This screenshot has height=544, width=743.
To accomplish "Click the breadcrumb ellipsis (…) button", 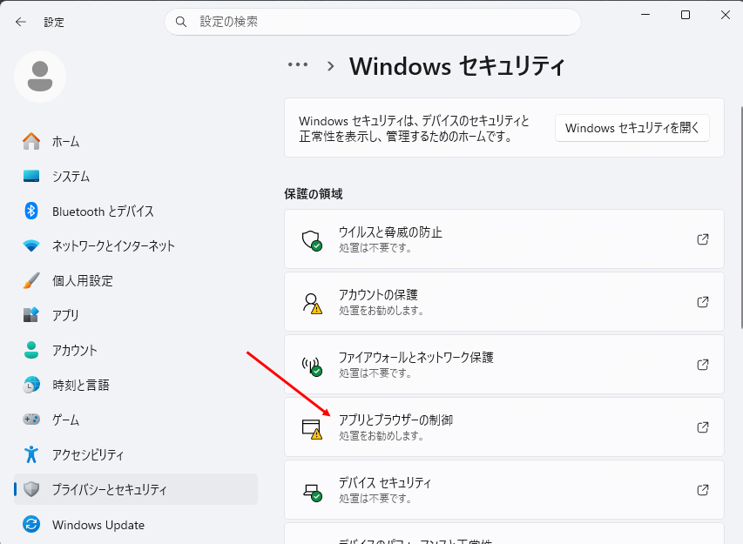I will pyautogui.click(x=298, y=65).
